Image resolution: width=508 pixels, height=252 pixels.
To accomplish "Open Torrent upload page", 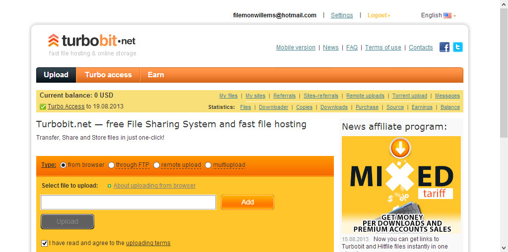I will [409, 96].
